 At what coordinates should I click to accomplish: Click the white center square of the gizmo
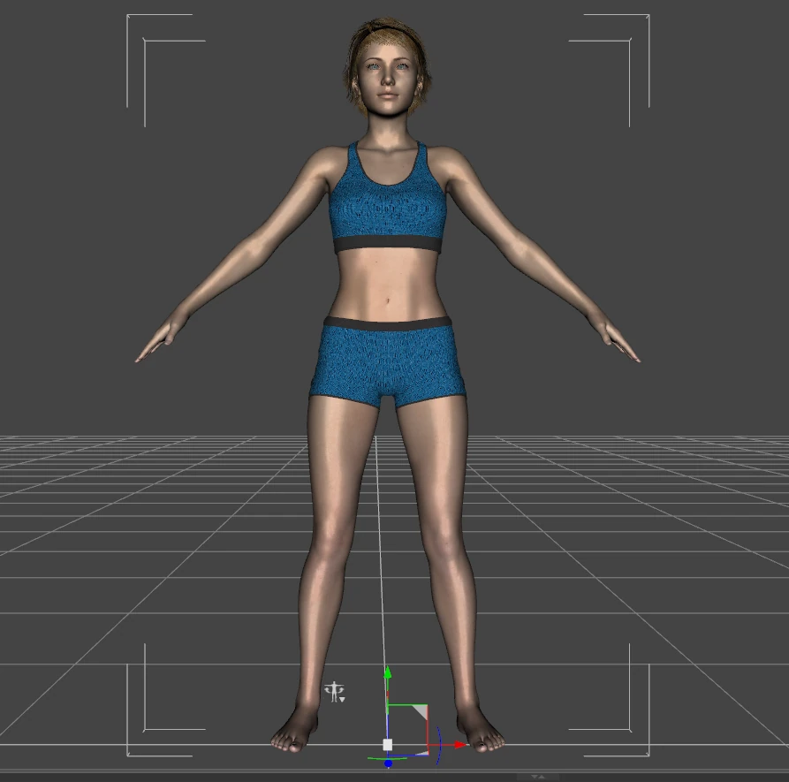click(388, 745)
